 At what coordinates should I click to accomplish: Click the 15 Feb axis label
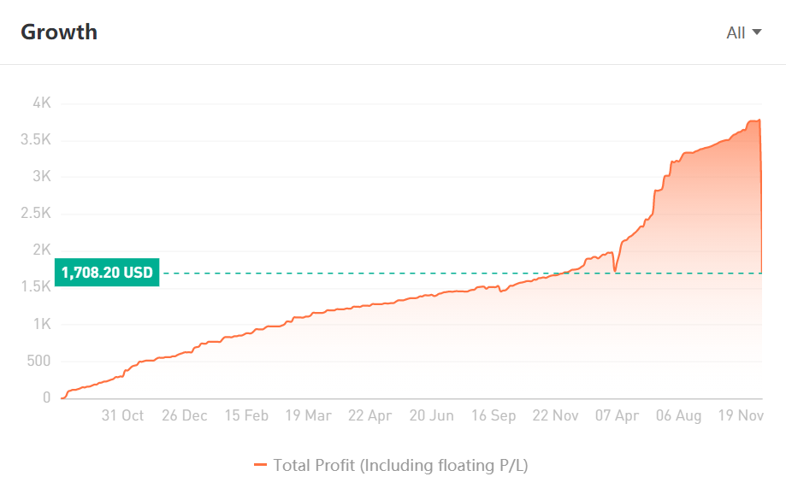tap(246, 415)
